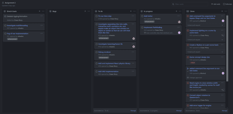
Task: Manage automation for Done column
Action: [x=224, y=110]
